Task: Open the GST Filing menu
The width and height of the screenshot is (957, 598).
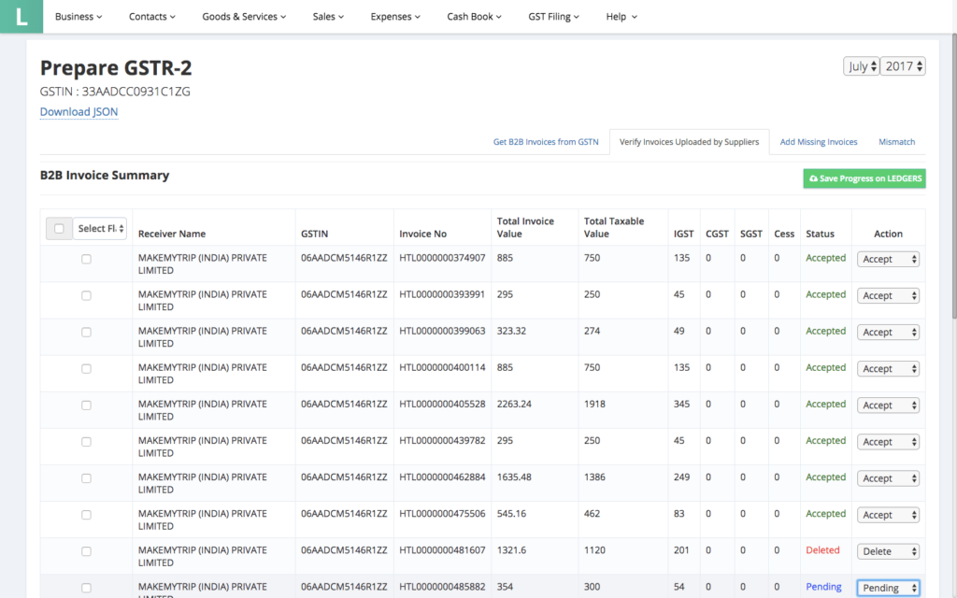Action: click(553, 16)
